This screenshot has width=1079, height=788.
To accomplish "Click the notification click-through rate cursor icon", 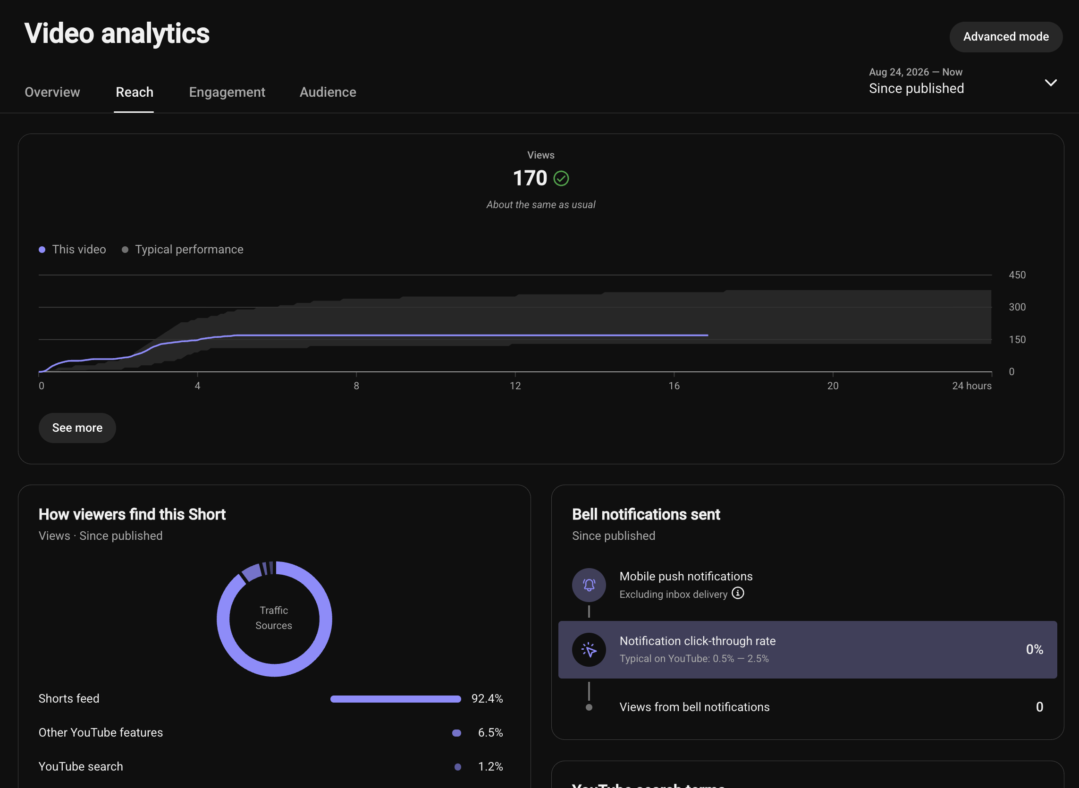I will coord(589,650).
